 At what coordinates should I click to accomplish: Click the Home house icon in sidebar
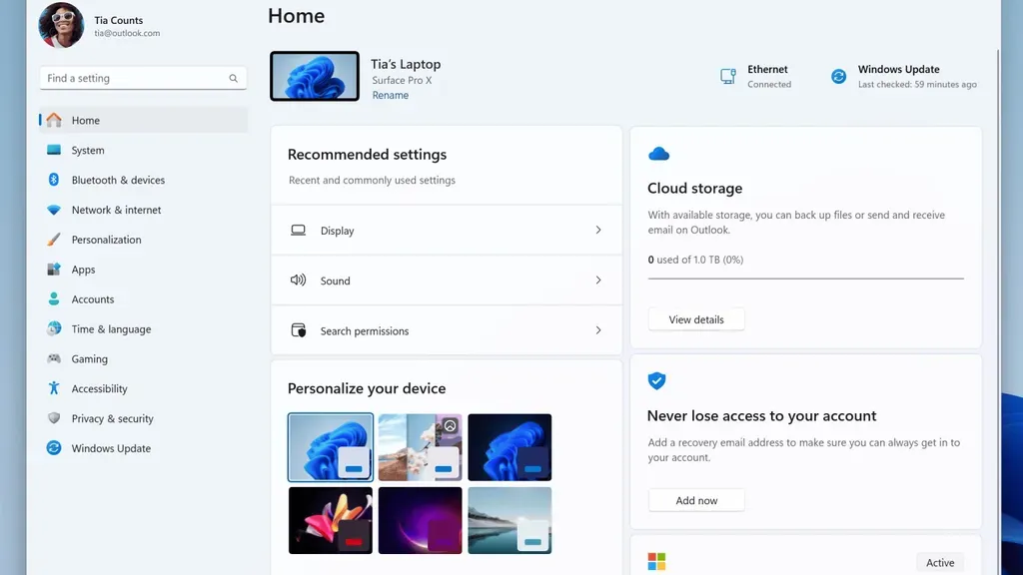(54, 120)
